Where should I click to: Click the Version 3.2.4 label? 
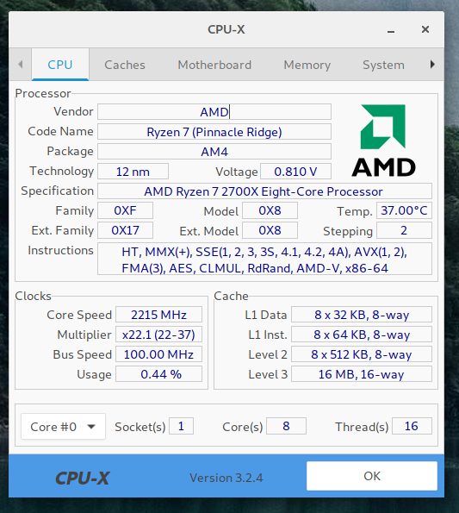pyautogui.click(x=226, y=478)
